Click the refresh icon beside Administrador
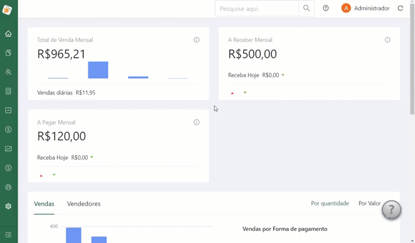Screen dimensions: 415x243 400,9
